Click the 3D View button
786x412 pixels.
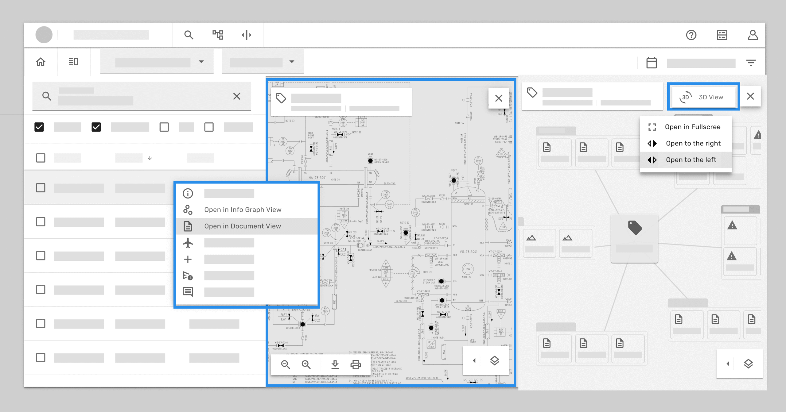[703, 97]
